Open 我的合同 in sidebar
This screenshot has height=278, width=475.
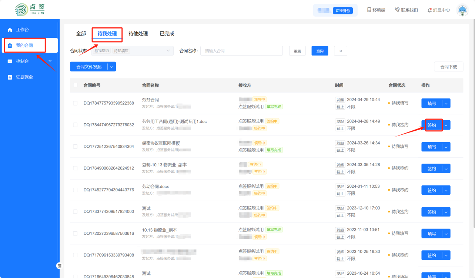point(30,45)
